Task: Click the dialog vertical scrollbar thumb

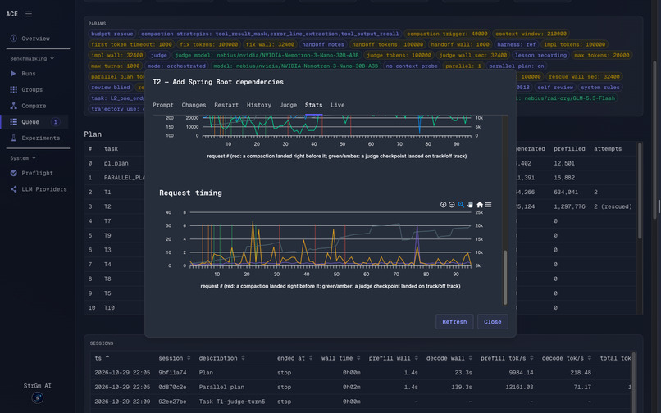Action: click(505, 277)
